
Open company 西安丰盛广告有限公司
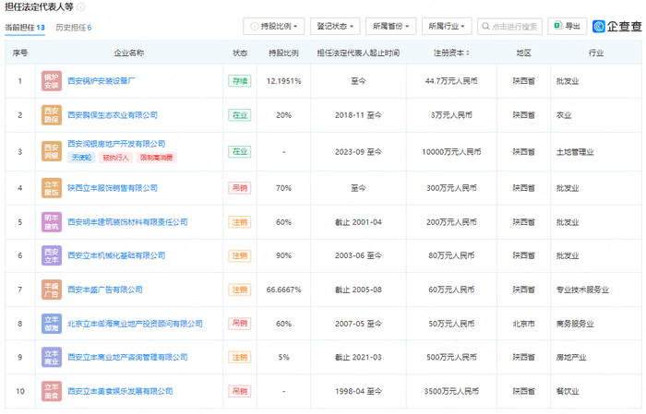pos(105,290)
